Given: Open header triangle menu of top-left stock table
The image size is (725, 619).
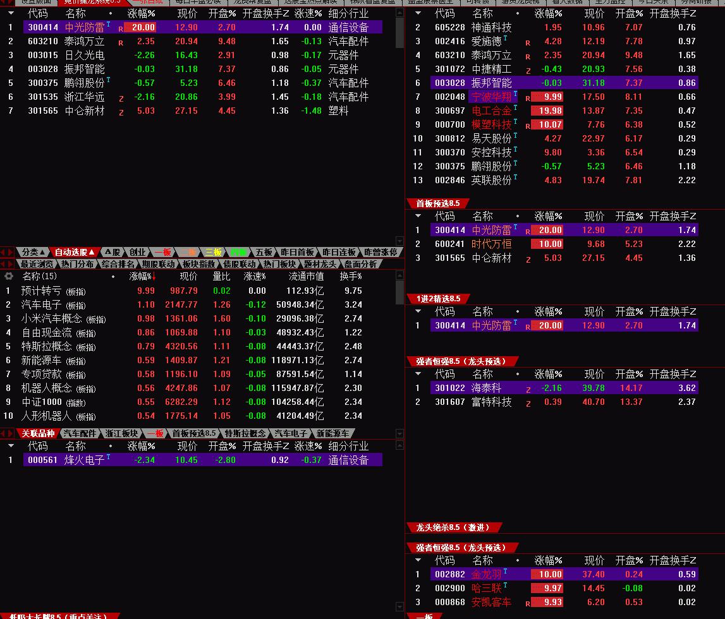Looking at the screenshot, I should click(x=11, y=13).
